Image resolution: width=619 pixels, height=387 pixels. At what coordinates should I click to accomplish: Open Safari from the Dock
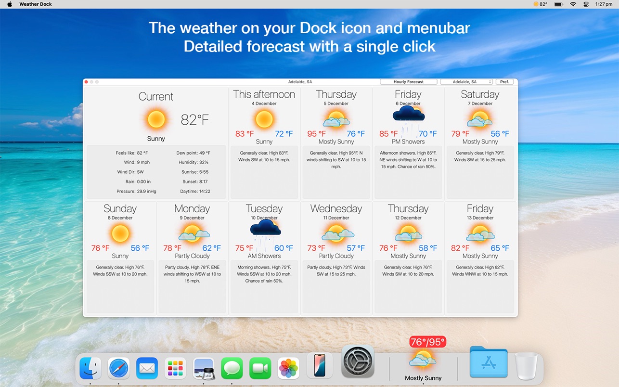118,368
